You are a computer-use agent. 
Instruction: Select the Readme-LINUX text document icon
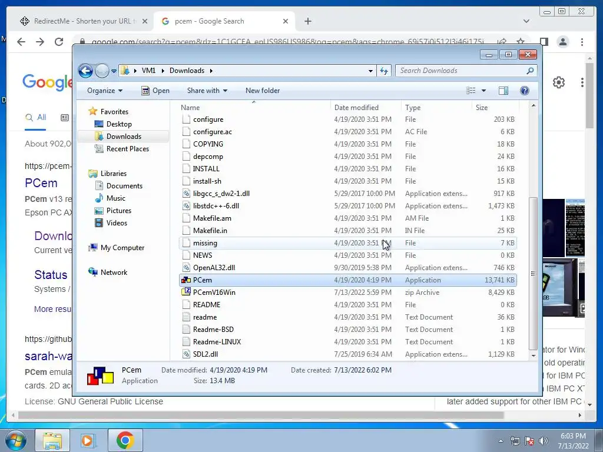tap(186, 342)
